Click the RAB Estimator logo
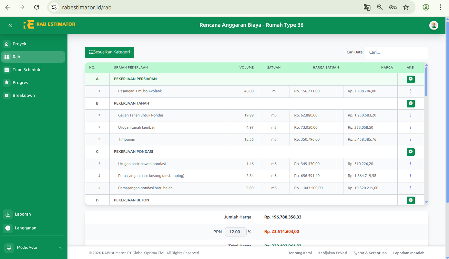This screenshot has width=449, height=259. point(49,24)
